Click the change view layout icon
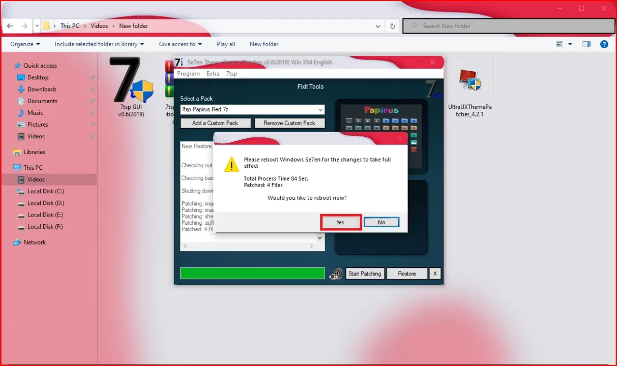The width and height of the screenshot is (617, 366). click(x=560, y=44)
